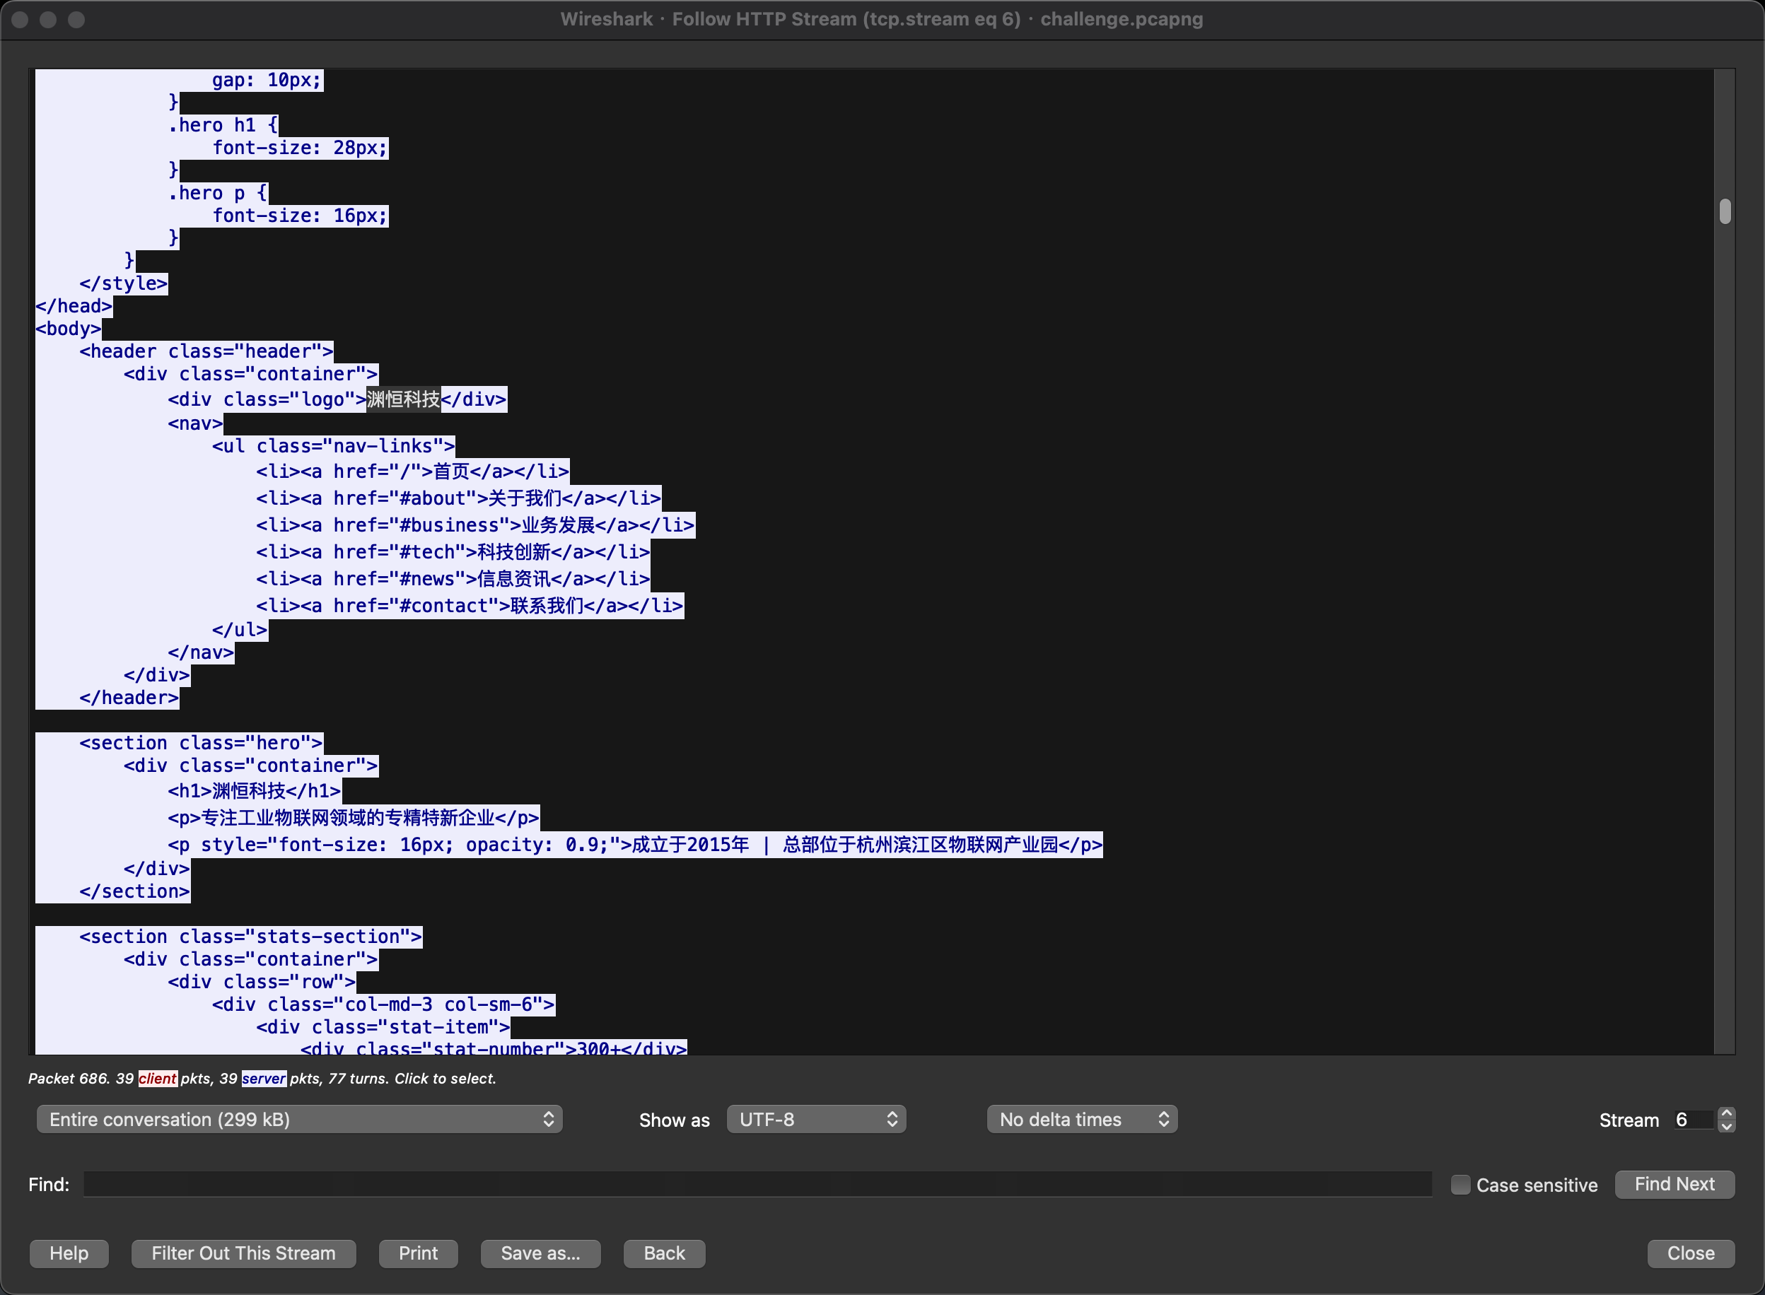The width and height of the screenshot is (1765, 1295).
Task: Enable the Case sensitive checkbox
Action: click(x=1460, y=1185)
